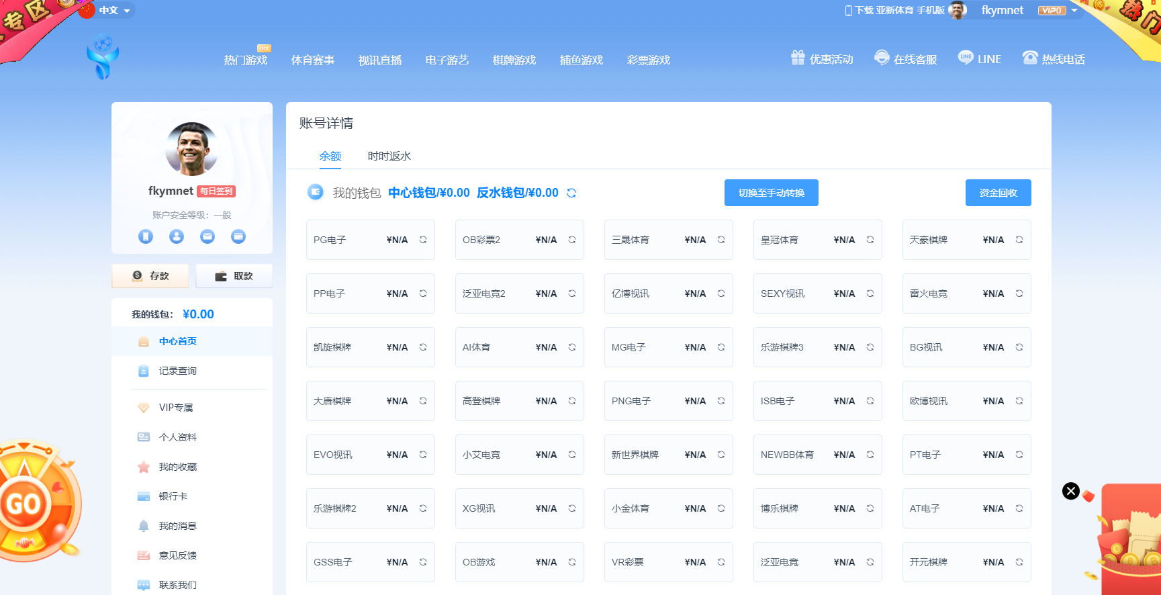Viewport: 1161px width, 595px height.
Task: Click the email verification icon under username
Action: 207,236
